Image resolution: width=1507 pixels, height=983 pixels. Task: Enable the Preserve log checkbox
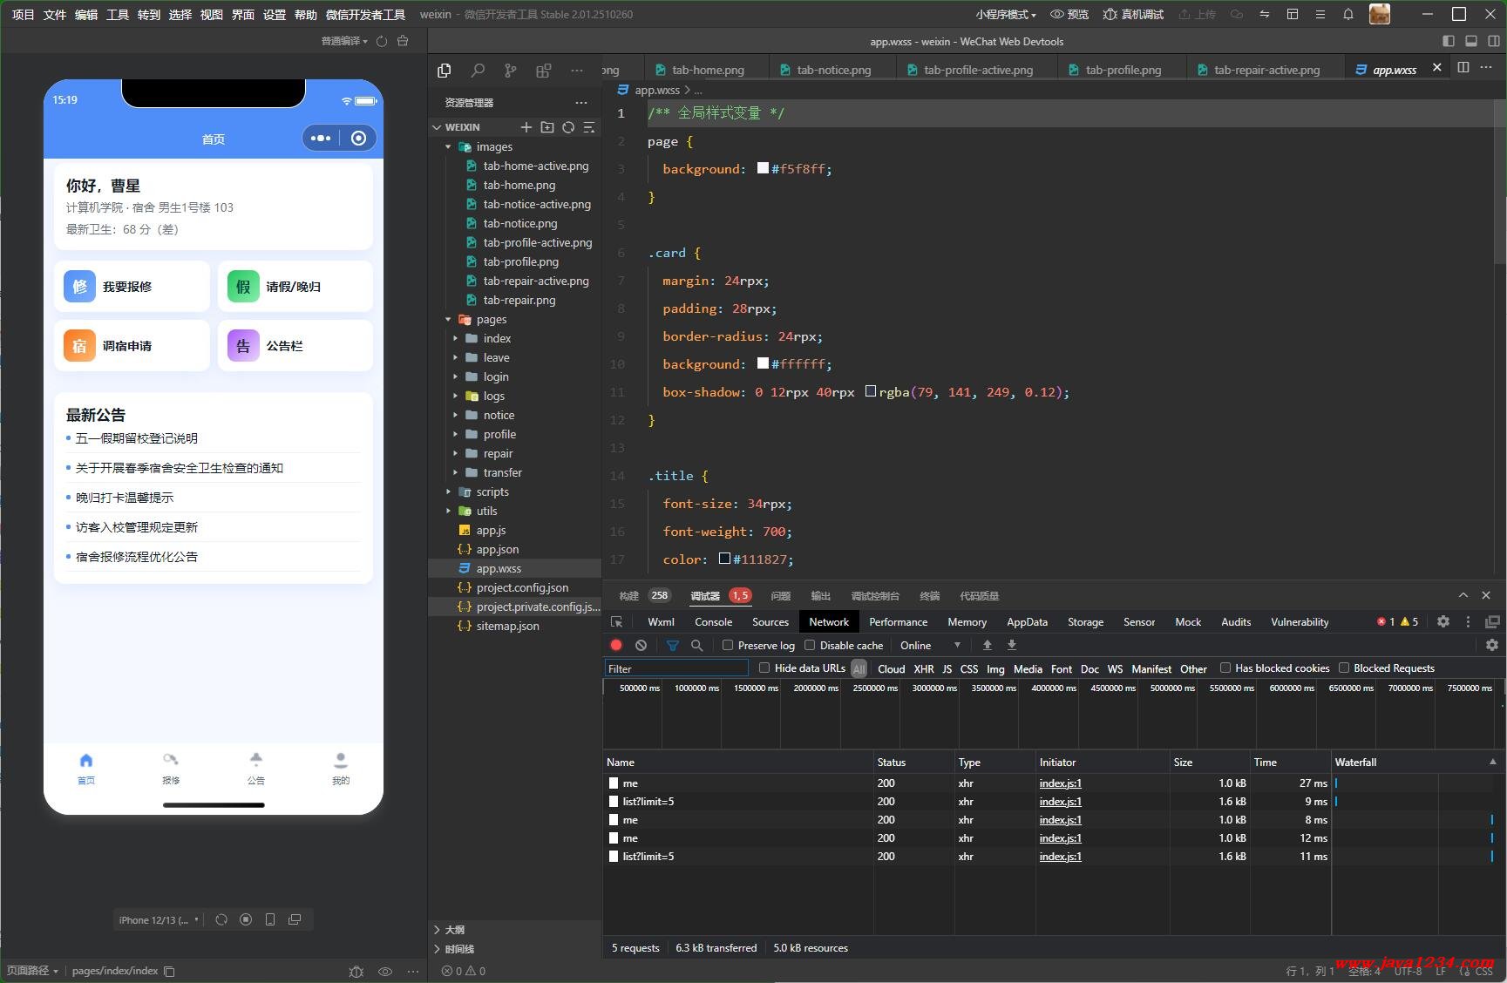click(728, 646)
